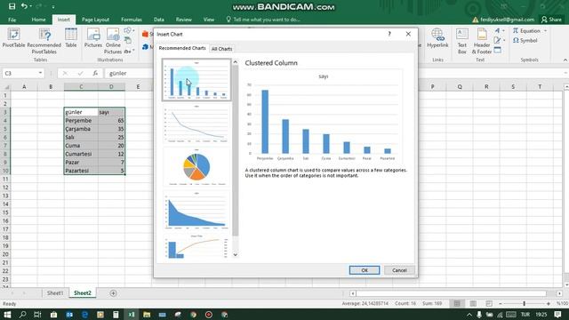Cancel the Insert Chart dialog
569x320 pixels.
click(x=399, y=270)
